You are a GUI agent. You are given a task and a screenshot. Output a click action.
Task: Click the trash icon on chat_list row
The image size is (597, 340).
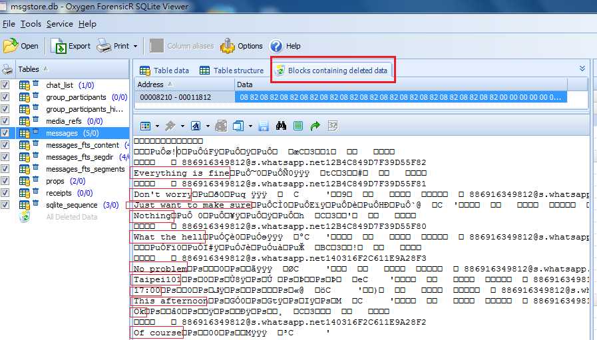[x=35, y=83]
